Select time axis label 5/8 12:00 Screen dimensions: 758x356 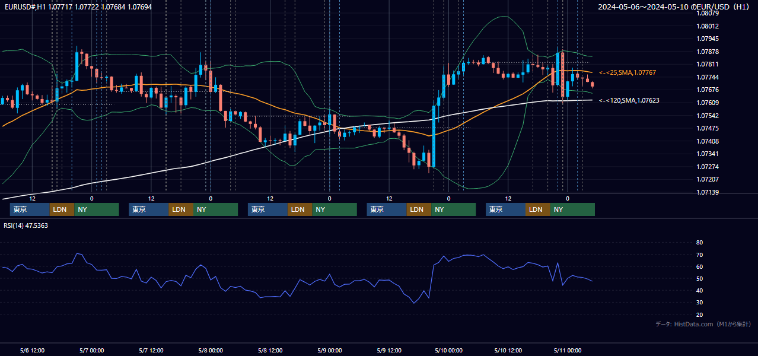pyautogui.click(x=270, y=350)
